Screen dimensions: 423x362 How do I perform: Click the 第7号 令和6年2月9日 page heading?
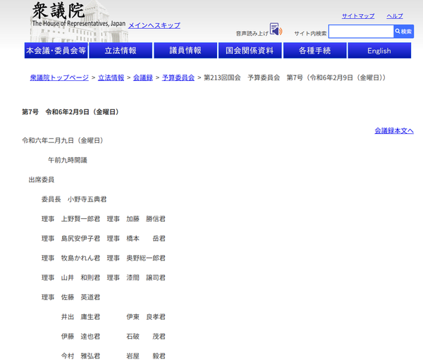pos(70,112)
